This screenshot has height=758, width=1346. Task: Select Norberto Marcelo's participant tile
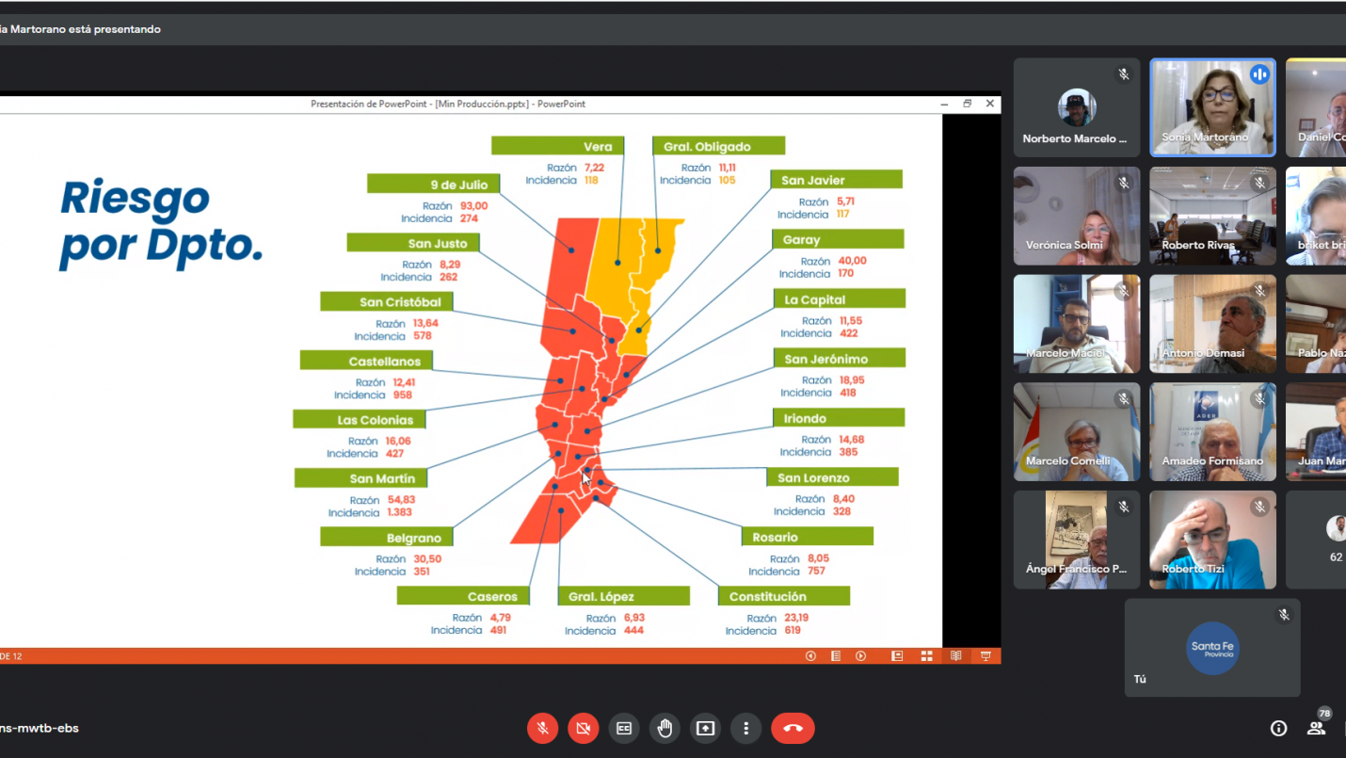point(1077,107)
